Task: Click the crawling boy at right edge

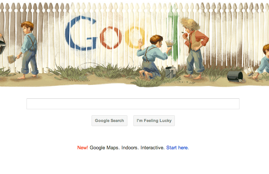Action: coord(262,62)
